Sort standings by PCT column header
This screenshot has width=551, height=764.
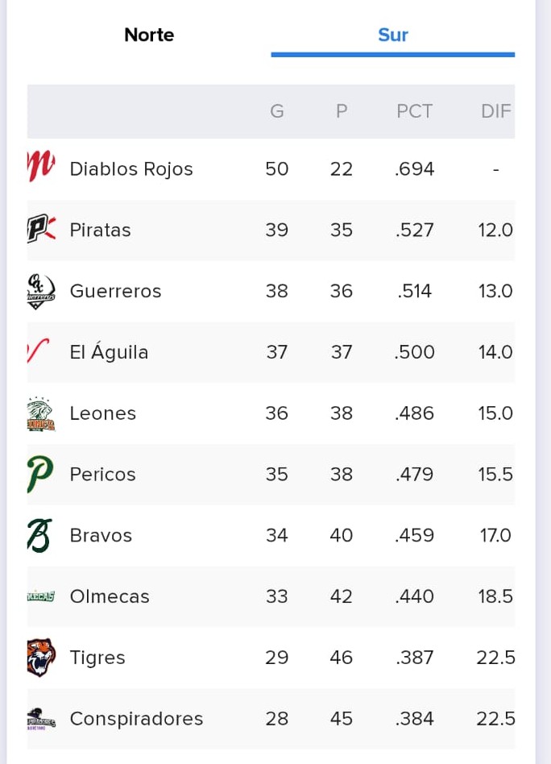click(414, 111)
